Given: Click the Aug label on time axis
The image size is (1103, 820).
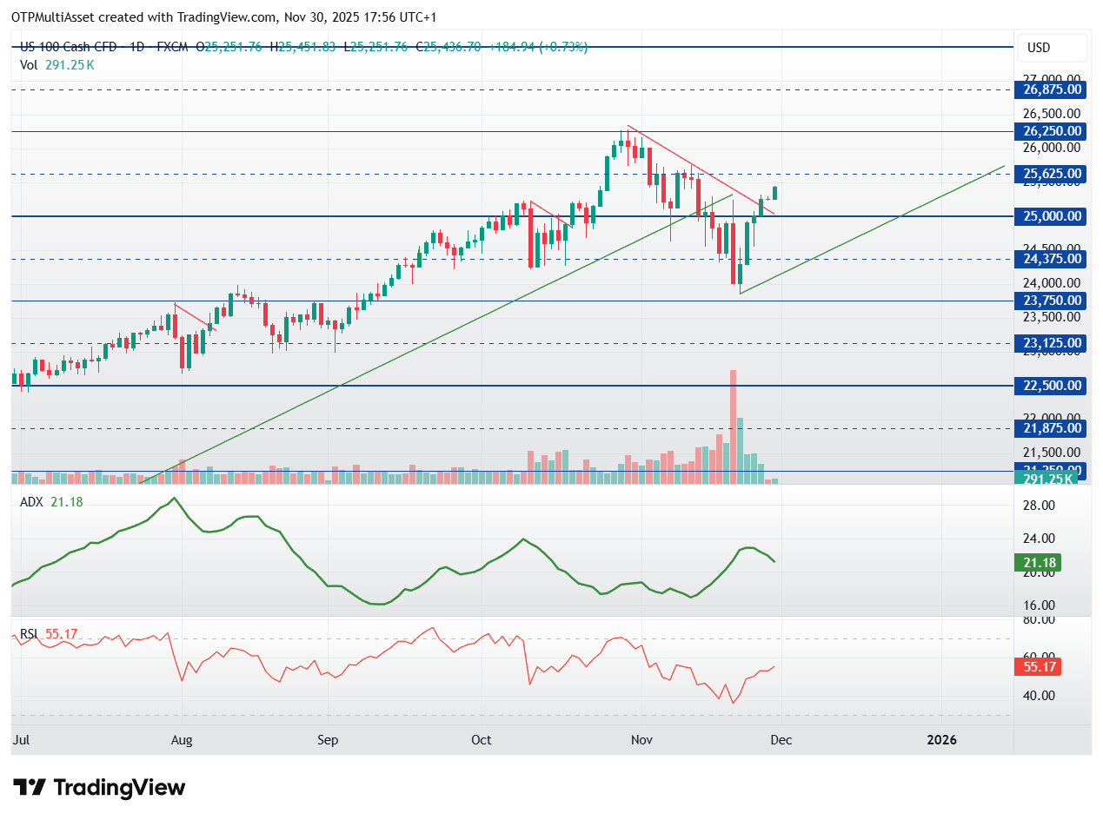Looking at the screenshot, I should tap(181, 740).
